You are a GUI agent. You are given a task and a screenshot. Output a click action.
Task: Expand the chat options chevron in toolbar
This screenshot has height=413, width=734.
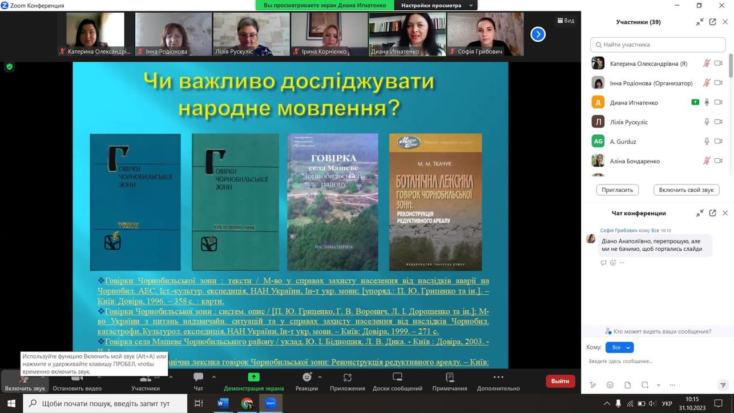(214, 377)
